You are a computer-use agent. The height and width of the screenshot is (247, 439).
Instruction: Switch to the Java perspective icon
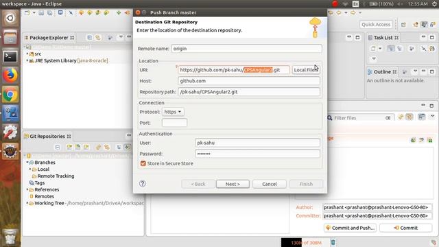[x=425, y=25]
